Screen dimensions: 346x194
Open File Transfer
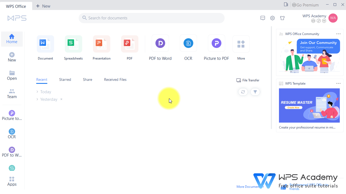pos(248,80)
